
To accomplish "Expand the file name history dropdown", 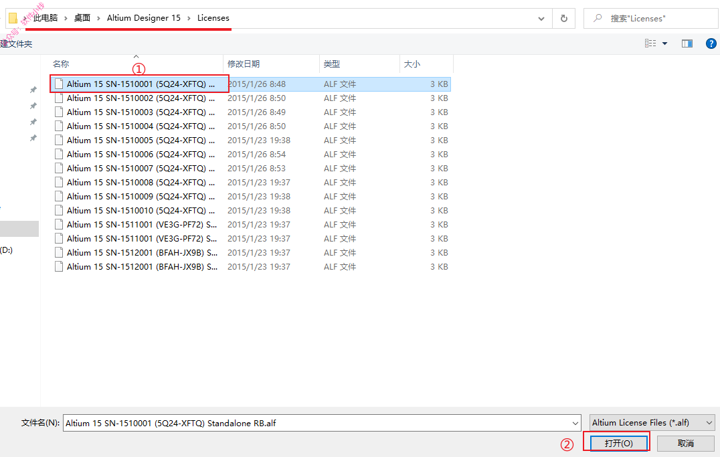I will (575, 423).
